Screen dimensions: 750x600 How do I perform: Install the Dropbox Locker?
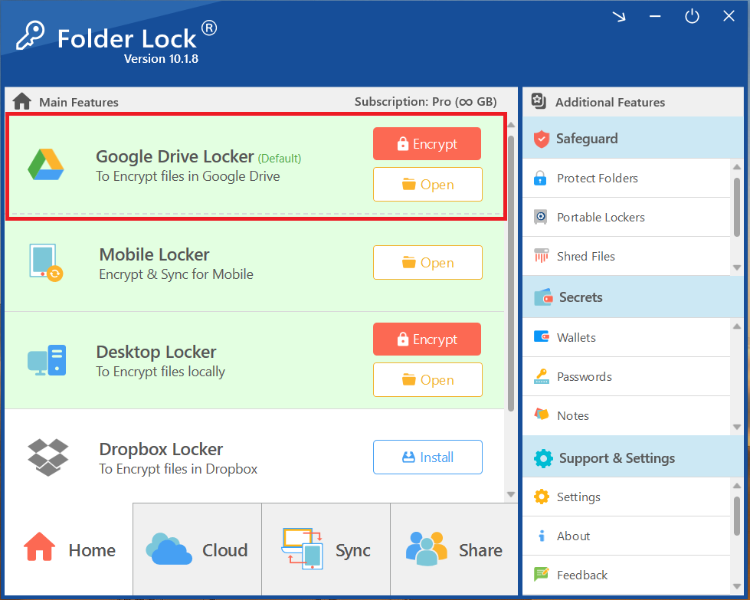(x=427, y=457)
